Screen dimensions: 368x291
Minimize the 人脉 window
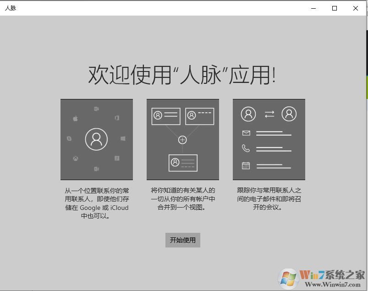click(313, 8)
